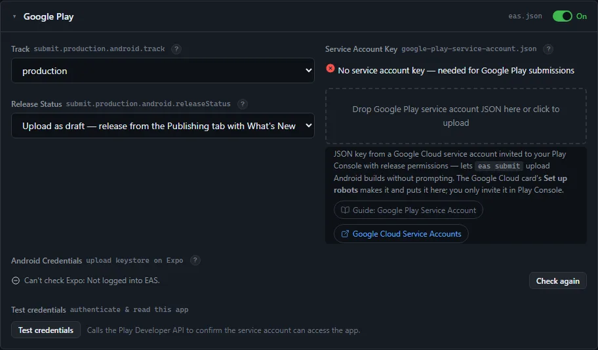This screenshot has width=598, height=350.
Task: Toggle the Google Play On switch
Action: (x=562, y=16)
